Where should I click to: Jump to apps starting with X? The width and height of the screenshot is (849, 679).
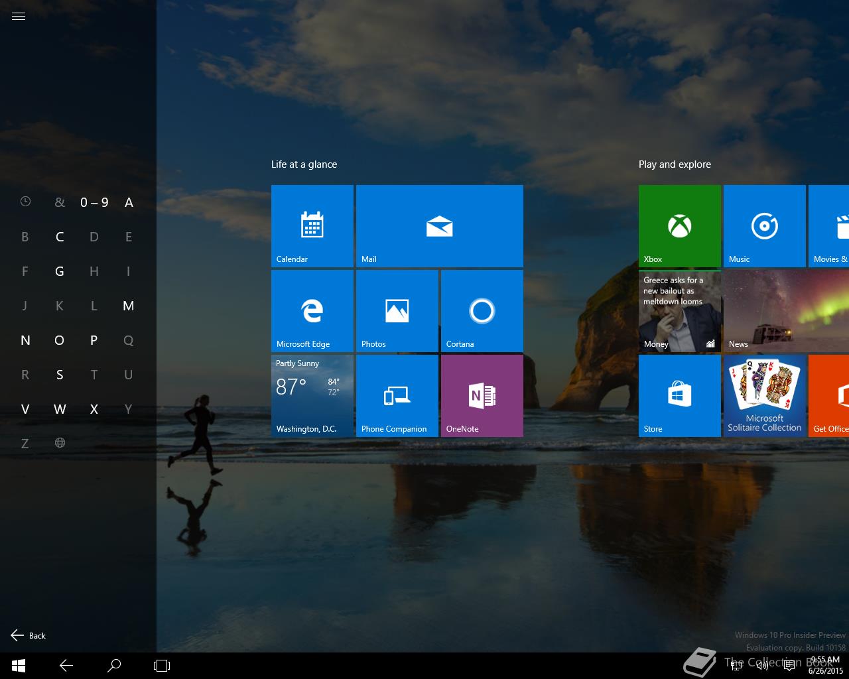94,409
